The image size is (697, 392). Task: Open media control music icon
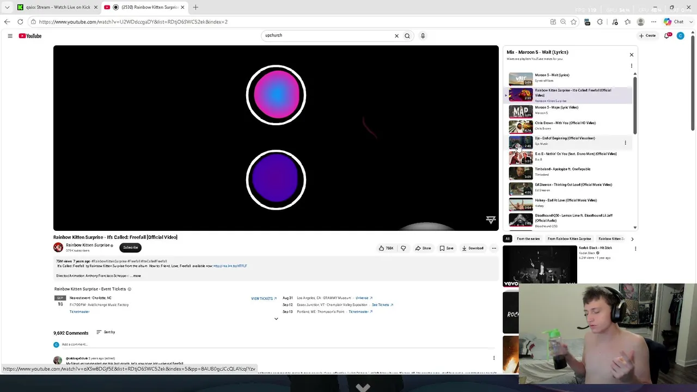point(615,22)
